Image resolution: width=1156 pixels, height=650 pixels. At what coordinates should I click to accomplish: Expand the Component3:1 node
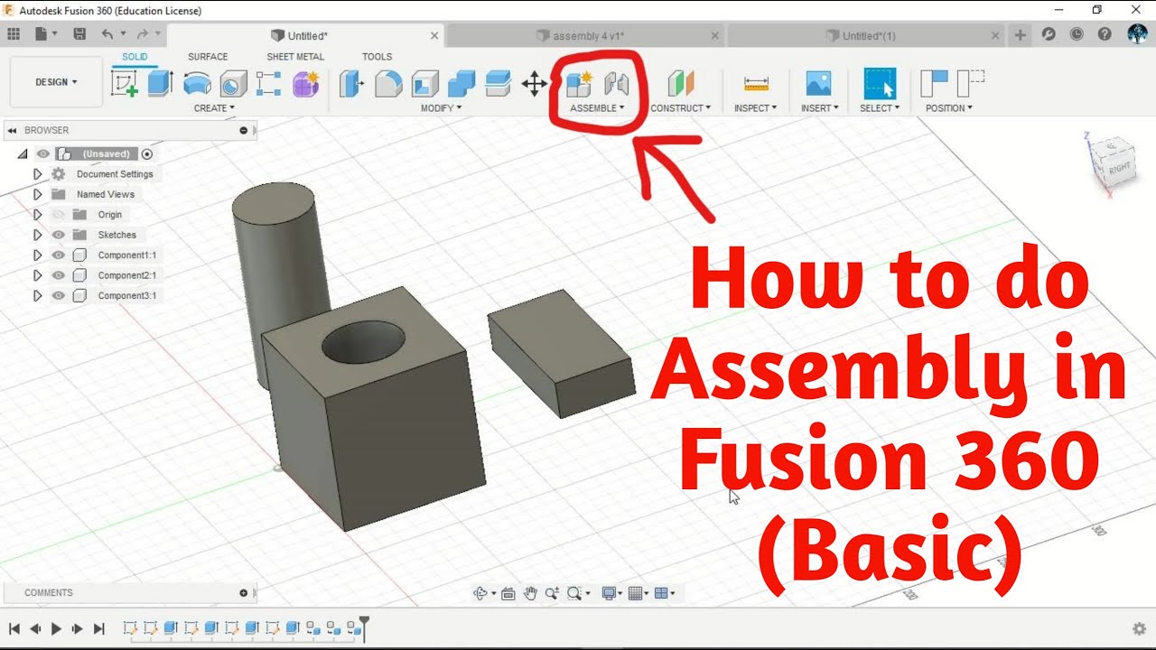pyautogui.click(x=37, y=296)
